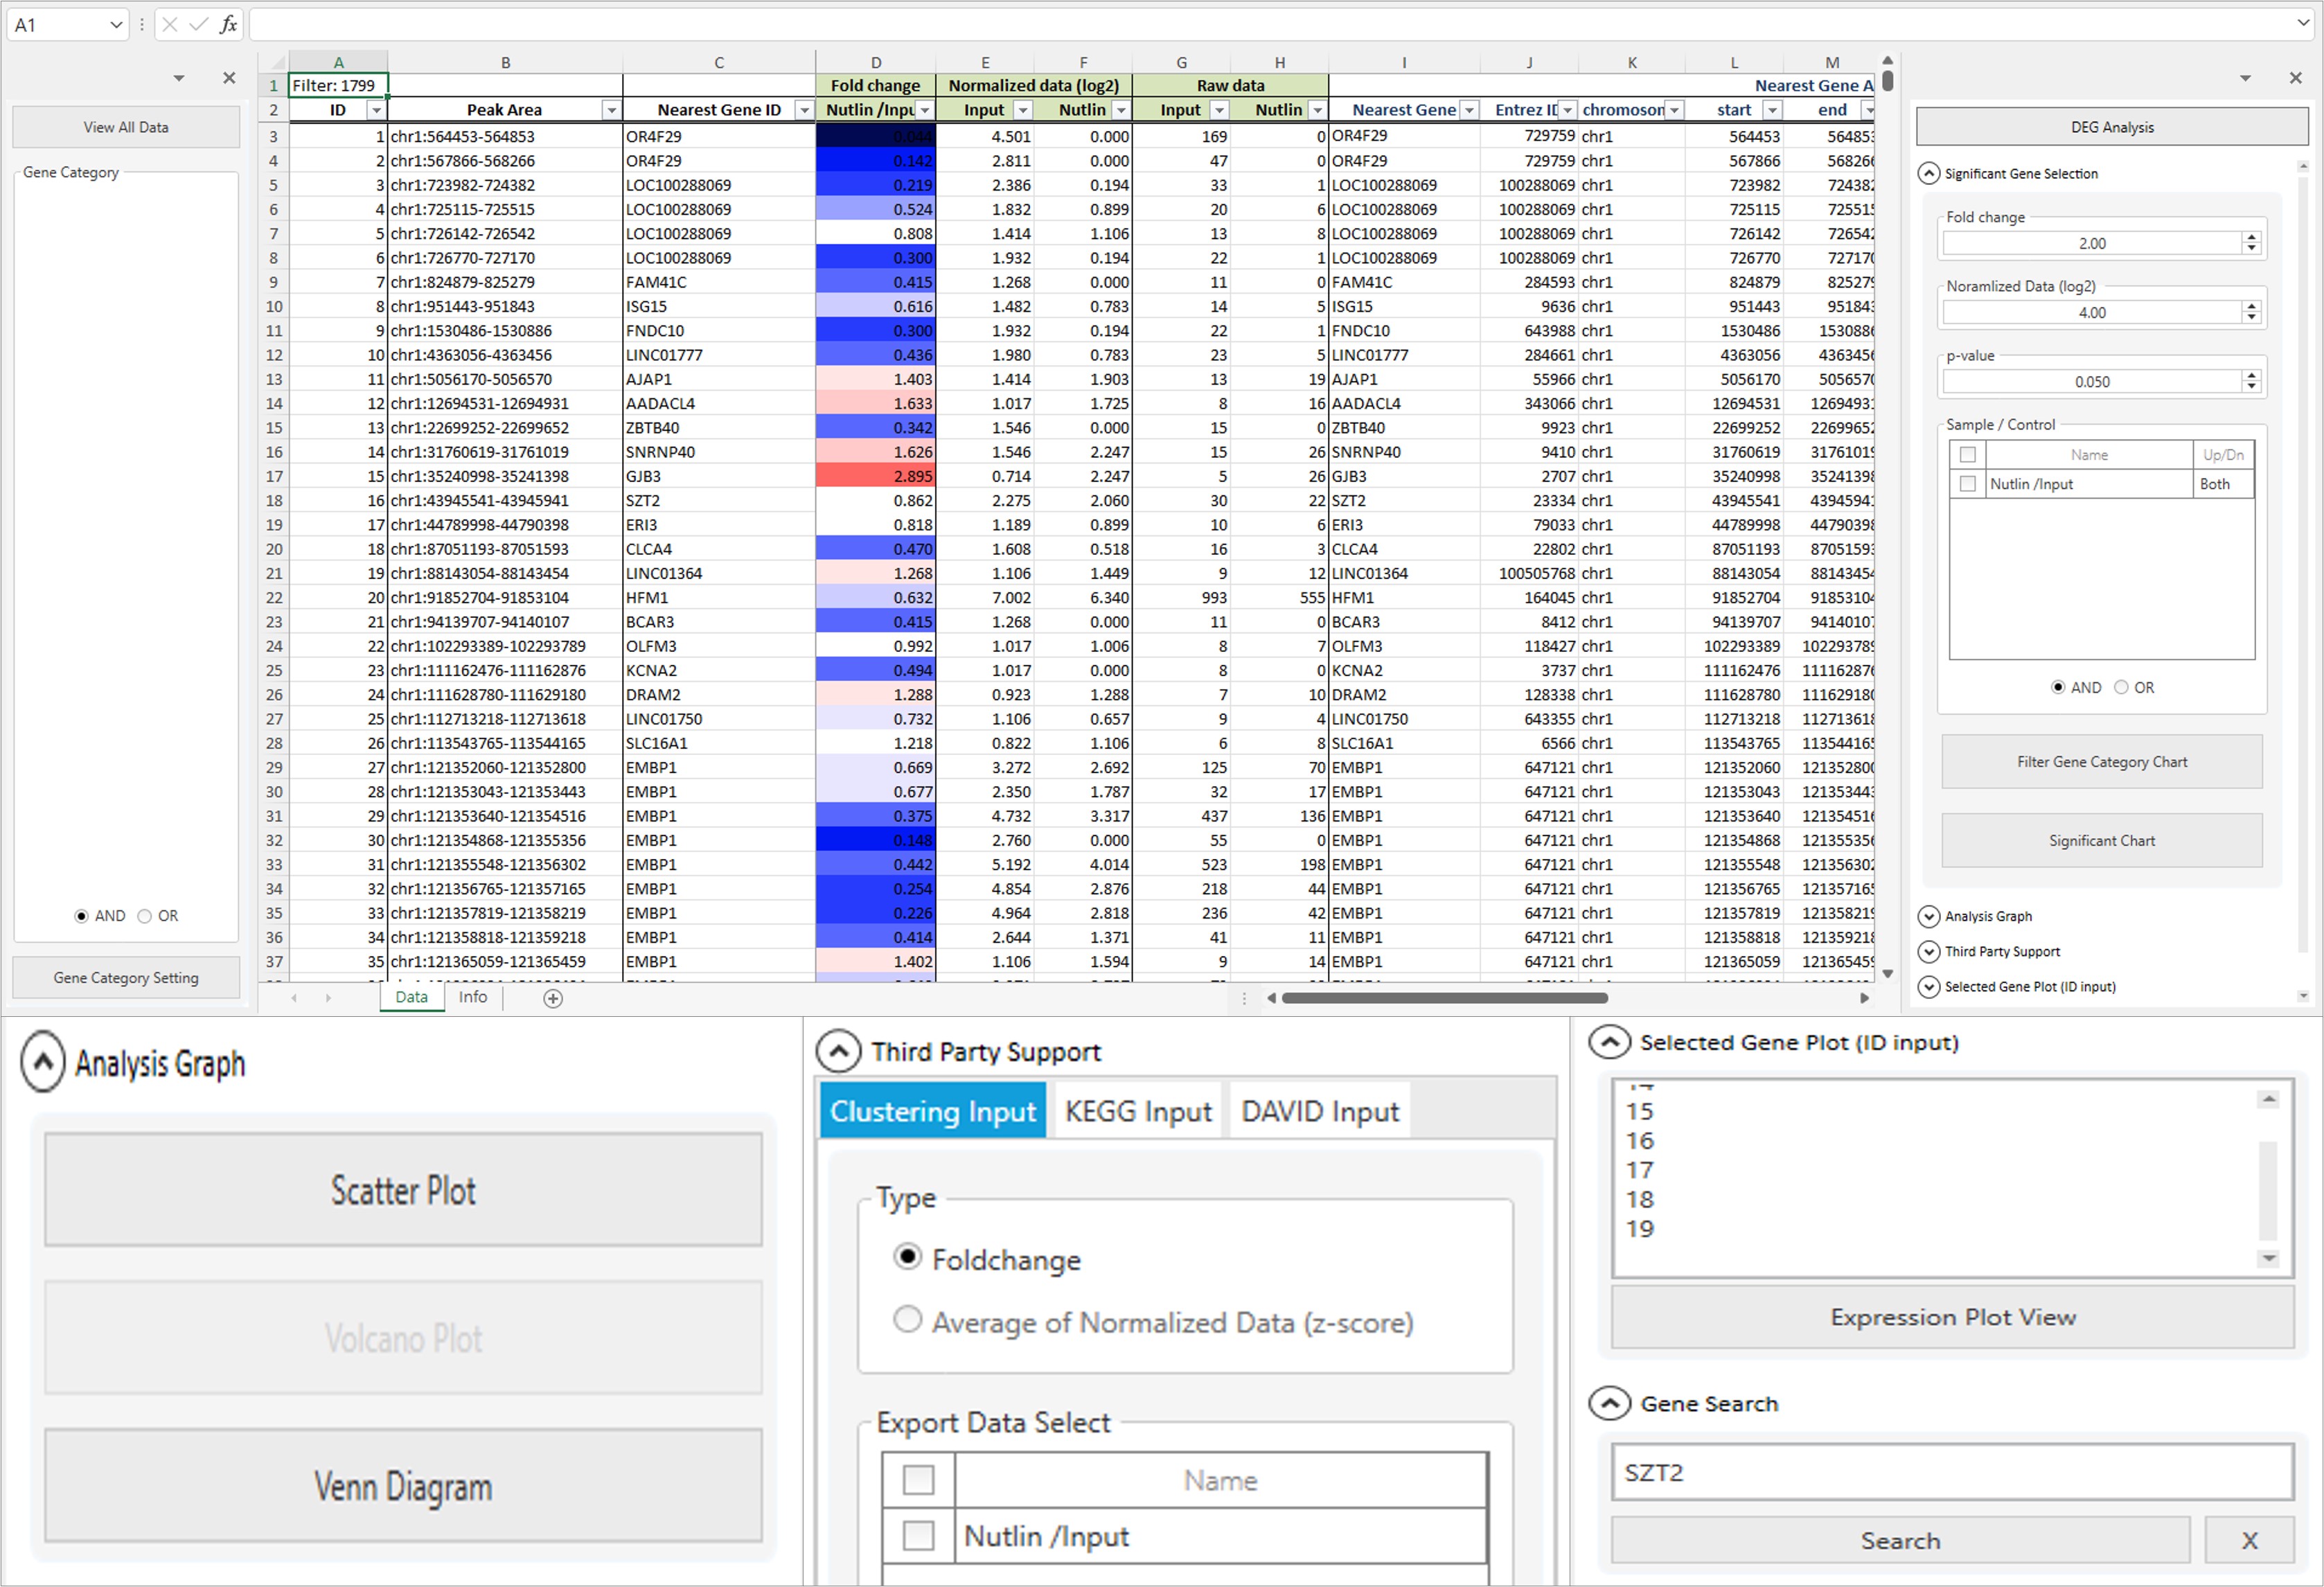Clear gene search with X button
The width and height of the screenshot is (2324, 1587).
2249,1540
